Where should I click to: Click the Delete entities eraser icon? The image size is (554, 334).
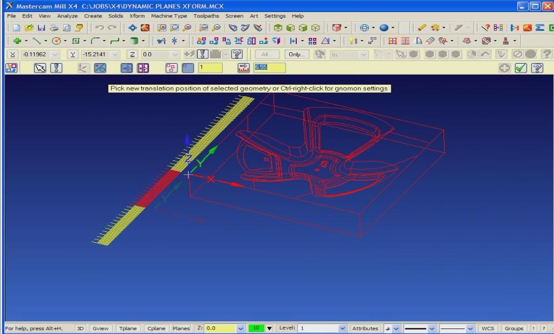(x=422, y=27)
